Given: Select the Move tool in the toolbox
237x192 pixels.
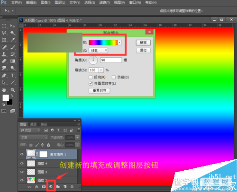Looking at the screenshot, I should point(13,26).
